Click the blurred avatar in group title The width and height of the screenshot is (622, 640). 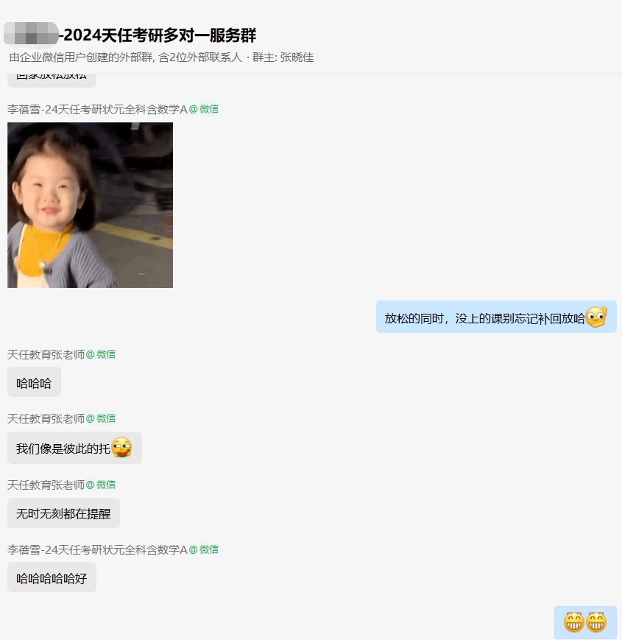[31, 33]
